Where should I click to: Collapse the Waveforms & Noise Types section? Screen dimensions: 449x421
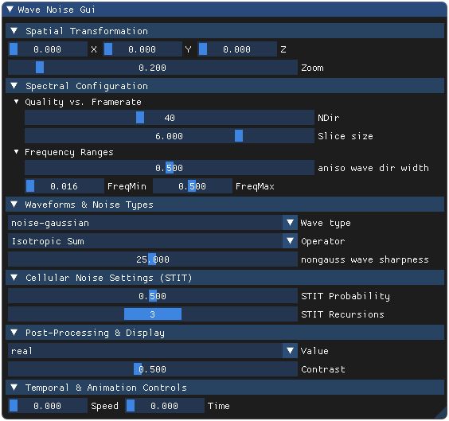pyautogui.click(x=224, y=205)
